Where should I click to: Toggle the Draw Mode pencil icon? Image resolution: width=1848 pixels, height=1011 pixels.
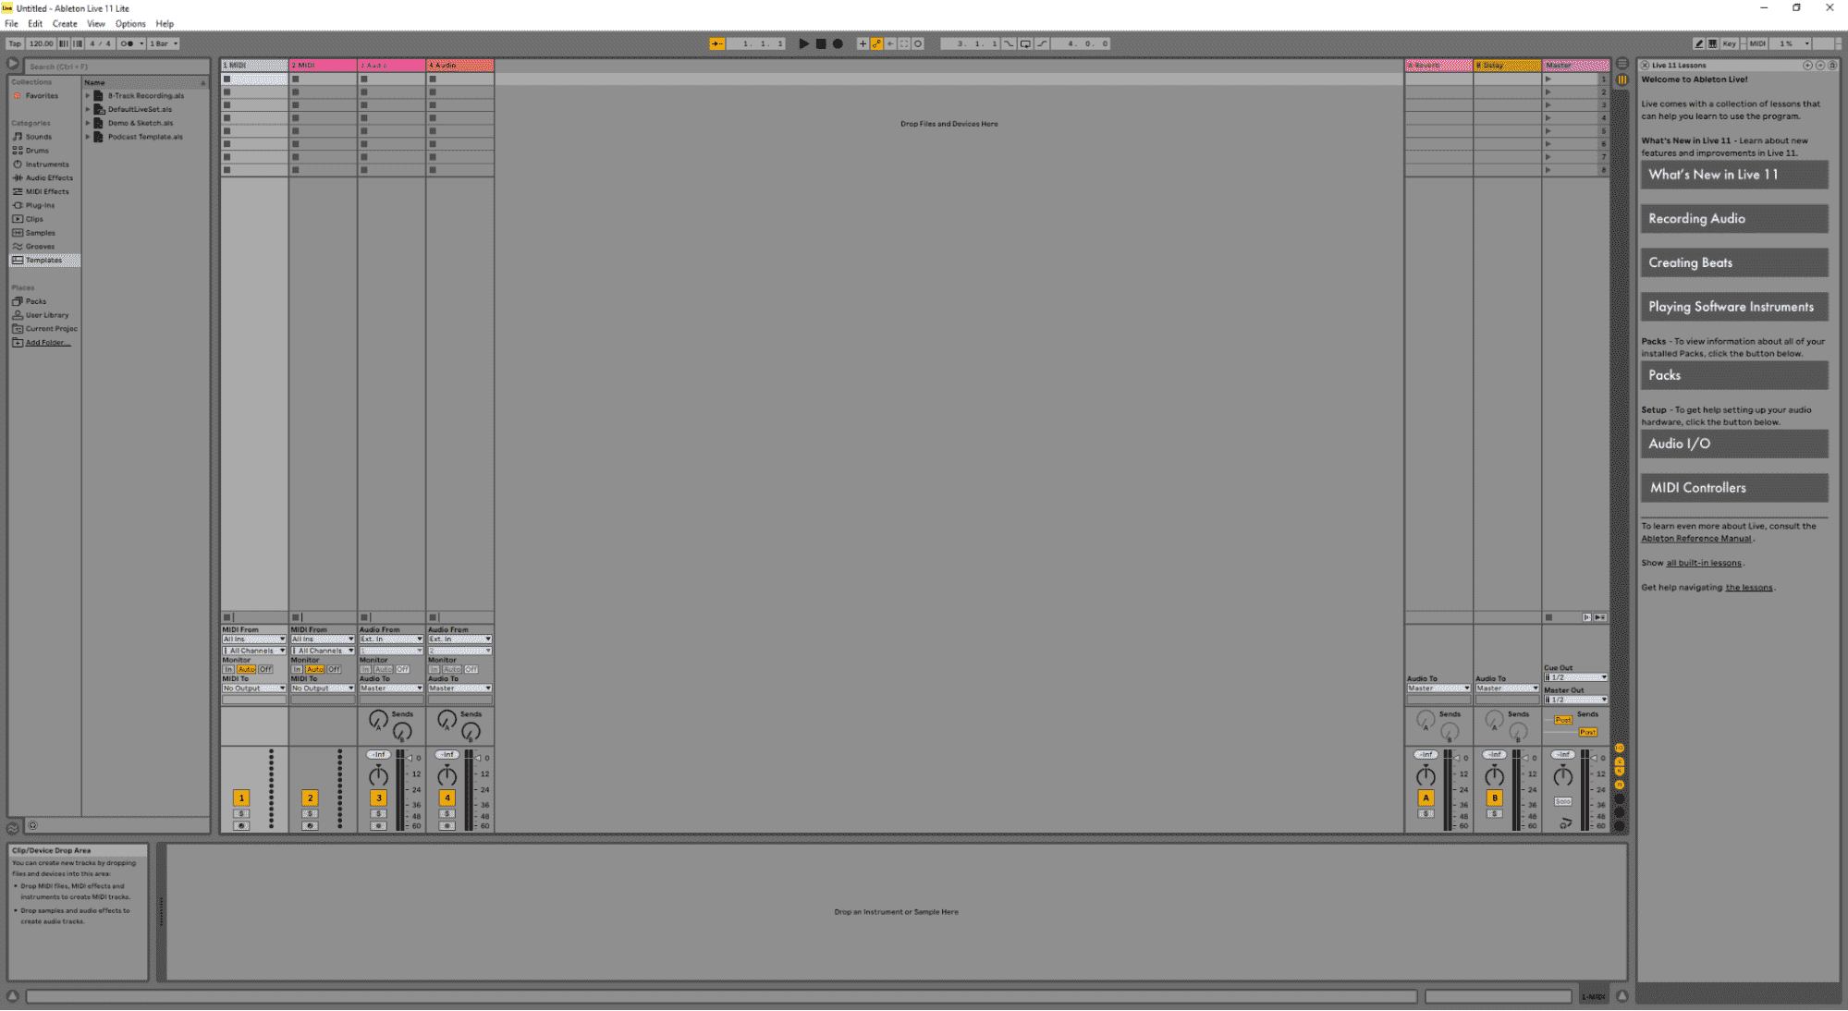pos(1698,43)
